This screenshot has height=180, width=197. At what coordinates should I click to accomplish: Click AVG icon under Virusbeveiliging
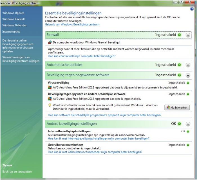[50, 87]
